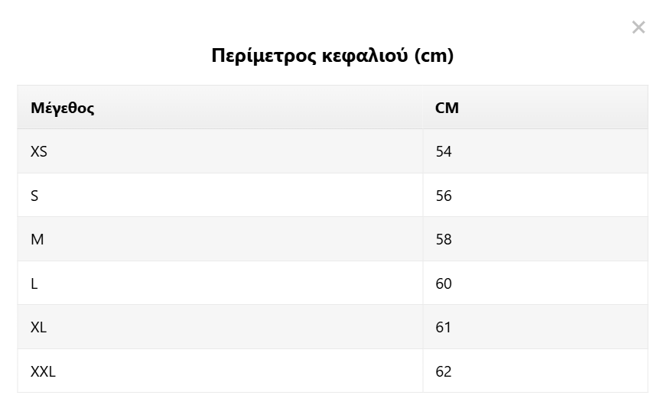Click the Περίμετρος κεφαλιού (cm) title
Image resolution: width=667 pixels, height=408 pixels.
coord(333,55)
